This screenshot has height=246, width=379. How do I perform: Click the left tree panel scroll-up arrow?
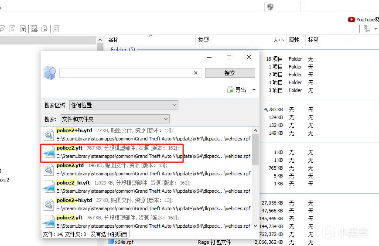pos(100,40)
